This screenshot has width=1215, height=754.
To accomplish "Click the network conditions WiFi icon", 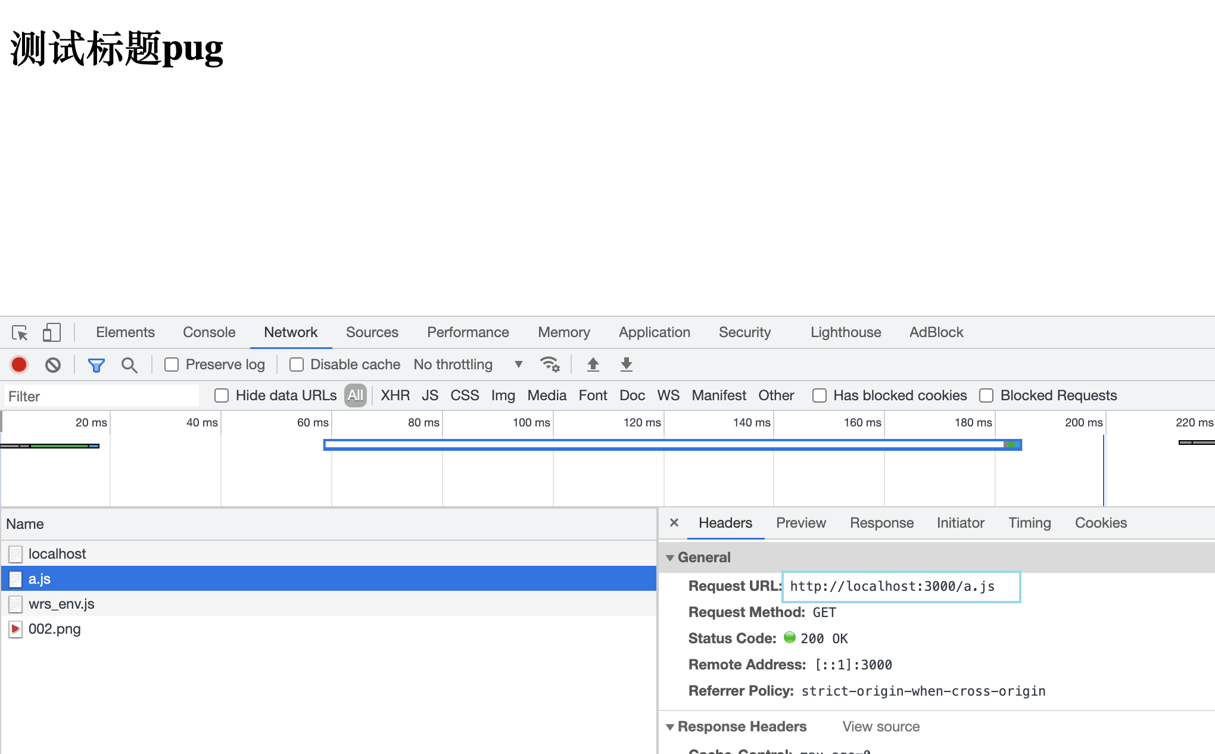I will [x=550, y=365].
